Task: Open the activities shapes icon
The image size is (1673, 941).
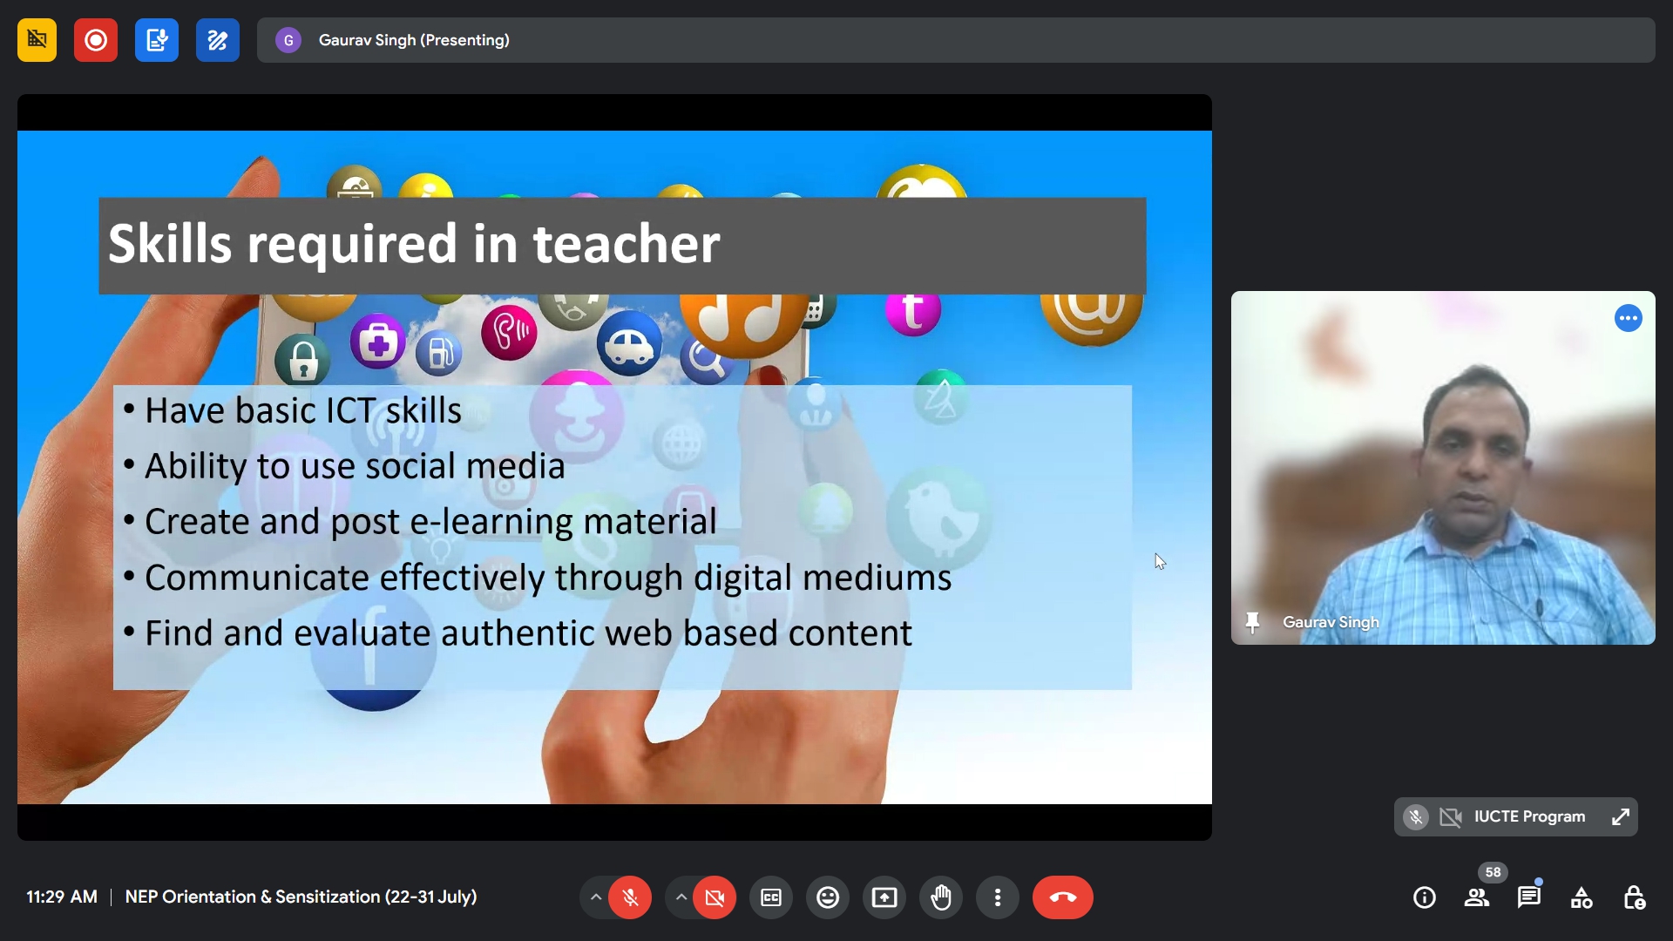Action: [1582, 897]
